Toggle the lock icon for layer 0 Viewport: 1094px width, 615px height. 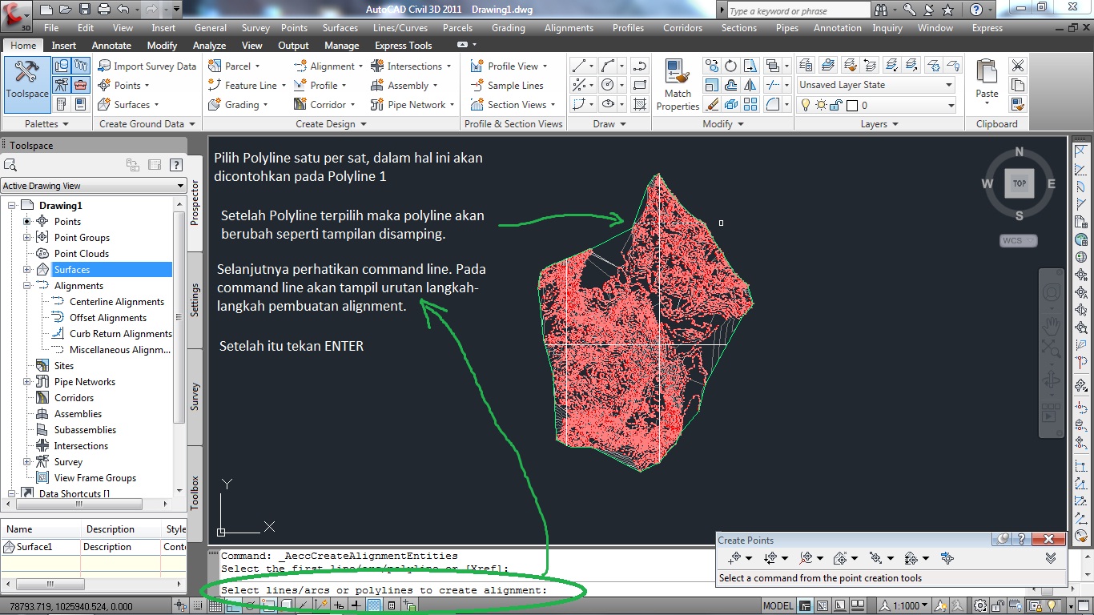click(835, 105)
